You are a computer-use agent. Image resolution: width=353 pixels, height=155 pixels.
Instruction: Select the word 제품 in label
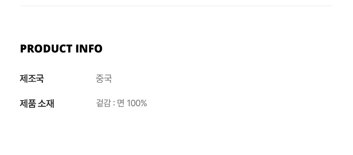click(x=28, y=104)
